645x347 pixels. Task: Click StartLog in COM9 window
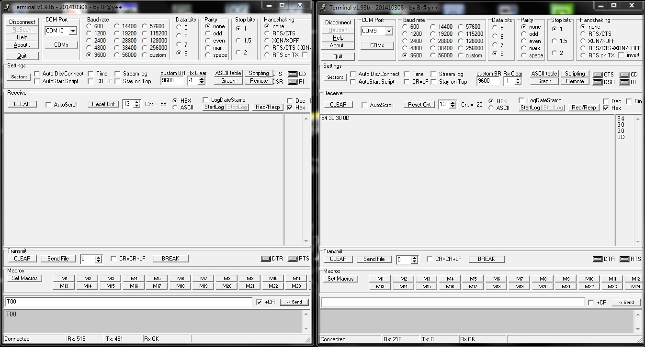pyautogui.click(x=530, y=108)
